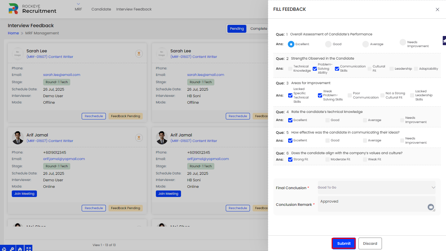Image resolution: width=446 pixels, height=251 pixels.
Task: Click the hourglass icon on Sarah Lee's Demo User card
Action: [139, 54]
